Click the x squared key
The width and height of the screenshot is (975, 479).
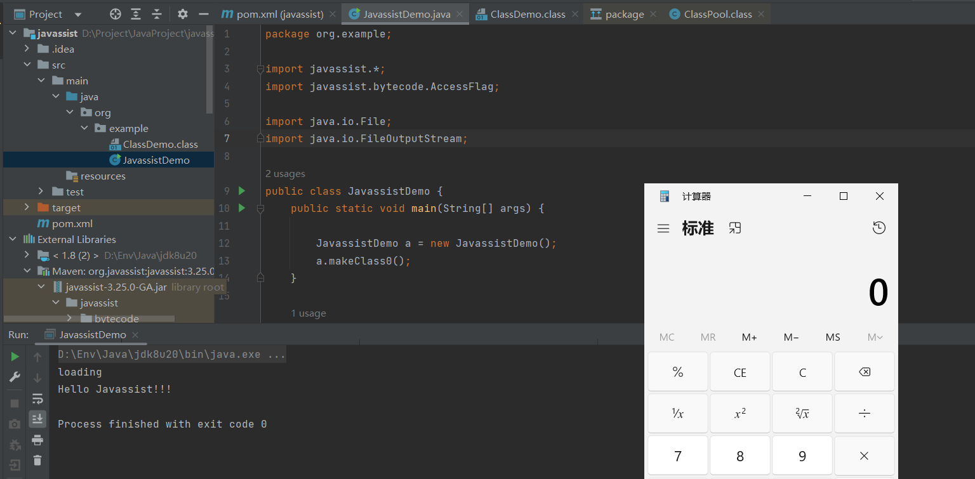coord(740,414)
